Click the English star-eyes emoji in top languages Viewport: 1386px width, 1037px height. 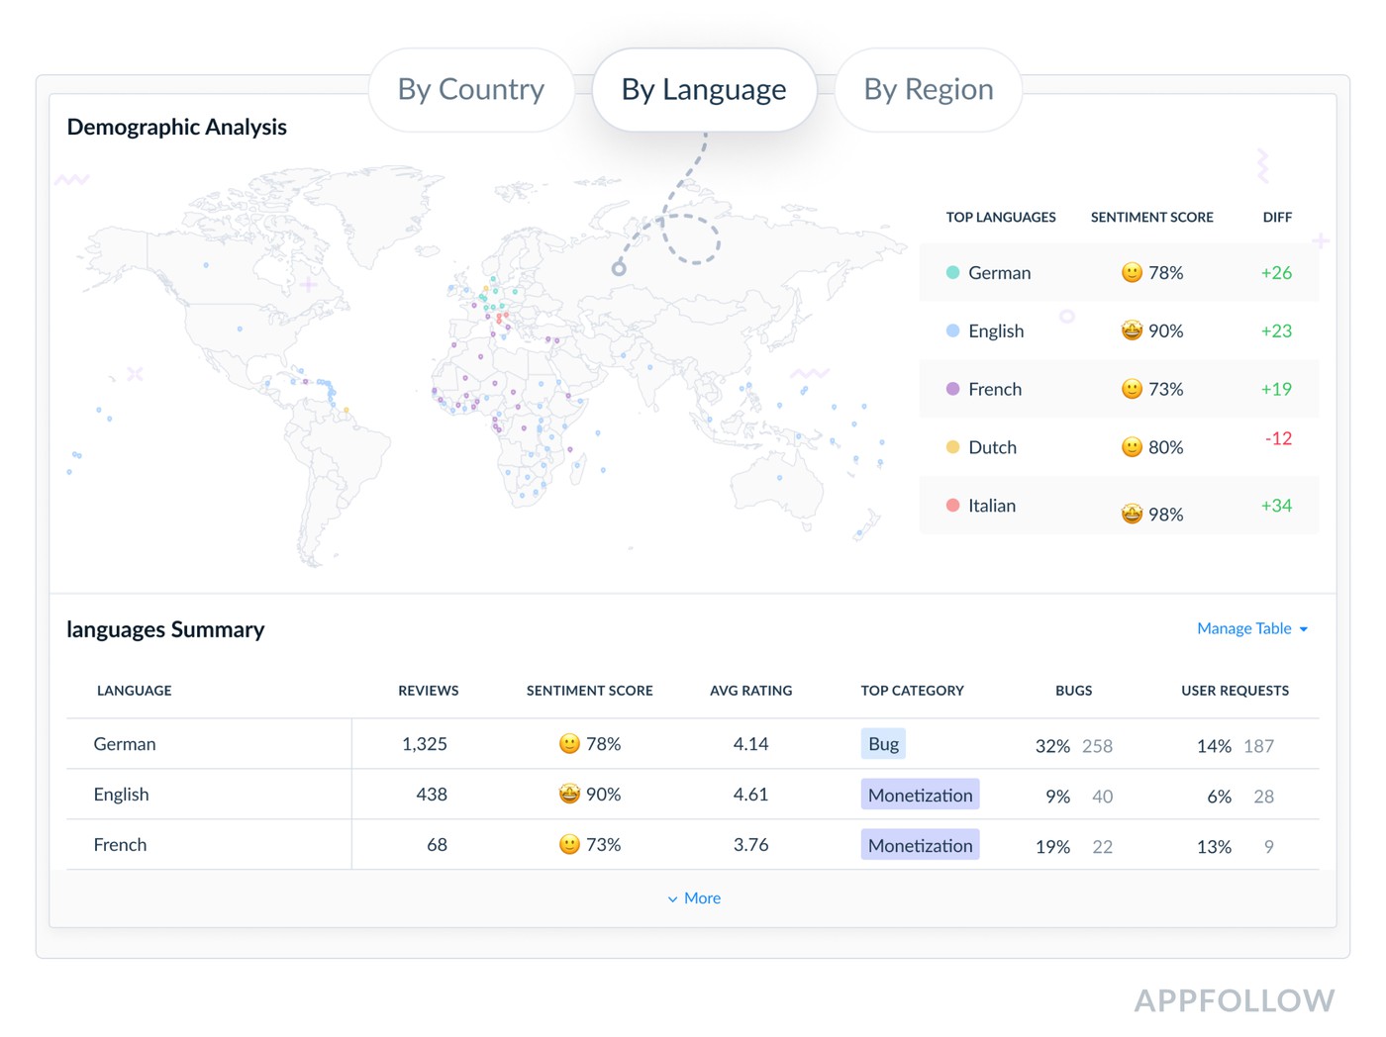tap(1132, 330)
